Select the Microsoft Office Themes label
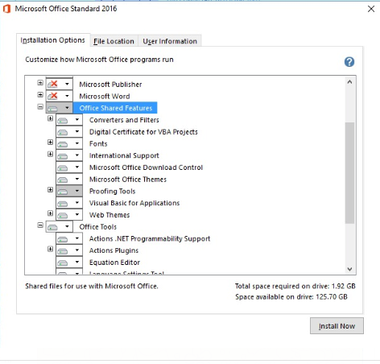This screenshot has height=364, width=380. click(x=128, y=179)
